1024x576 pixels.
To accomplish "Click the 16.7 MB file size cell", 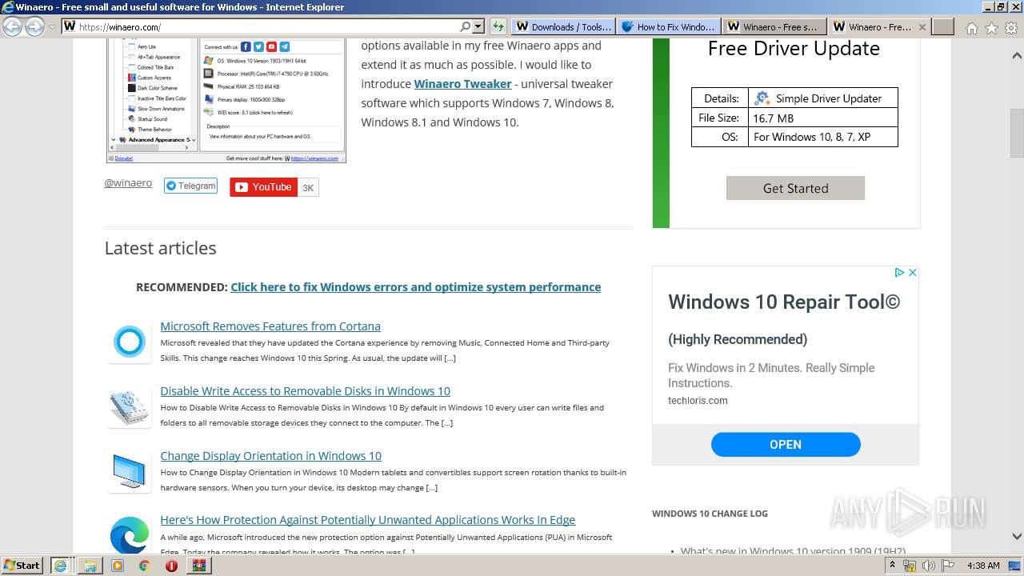I will coord(822,118).
